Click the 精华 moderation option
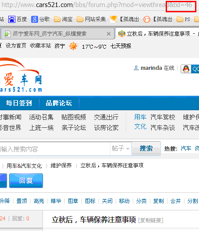199x231 pixels. click(x=56, y=201)
